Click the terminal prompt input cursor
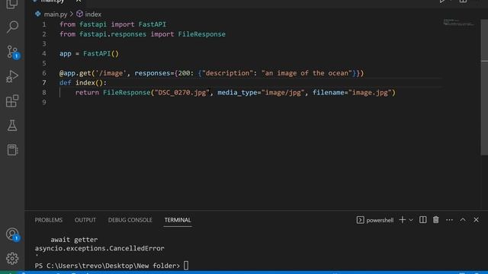This screenshot has width=488, height=274. click(186, 266)
